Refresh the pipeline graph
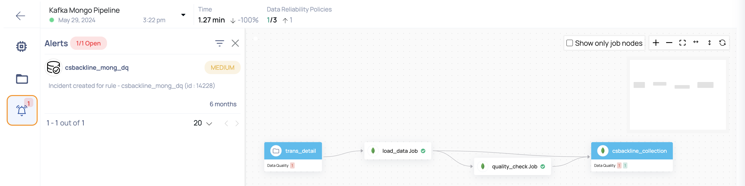Image resolution: width=745 pixels, height=186 pixels. (722, 43)
